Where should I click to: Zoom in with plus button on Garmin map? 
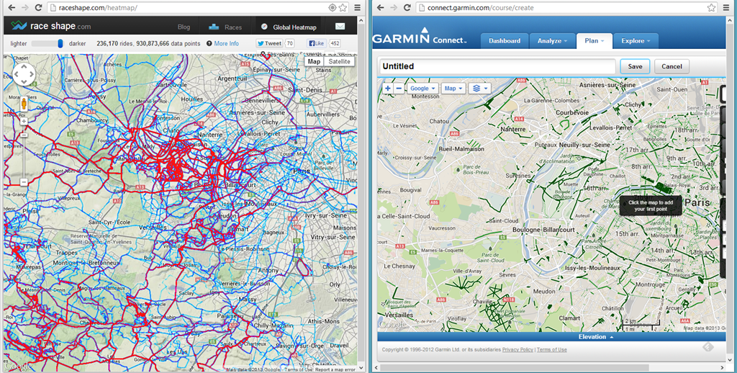click(x=387, y=89)
